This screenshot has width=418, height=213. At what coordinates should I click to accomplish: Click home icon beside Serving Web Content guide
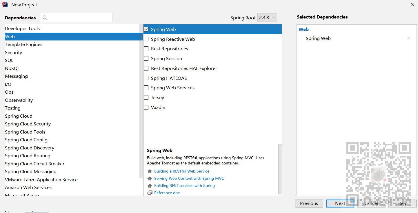150,178
